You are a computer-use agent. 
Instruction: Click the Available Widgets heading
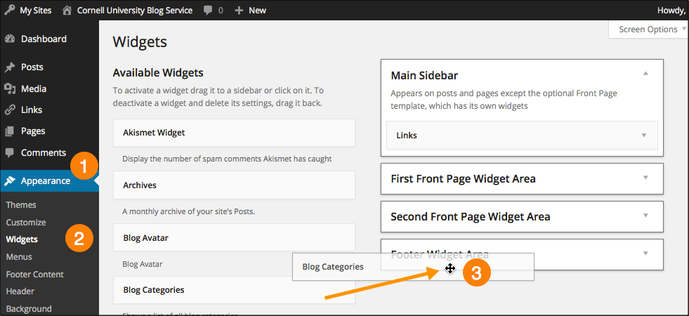tap(158, 72)
